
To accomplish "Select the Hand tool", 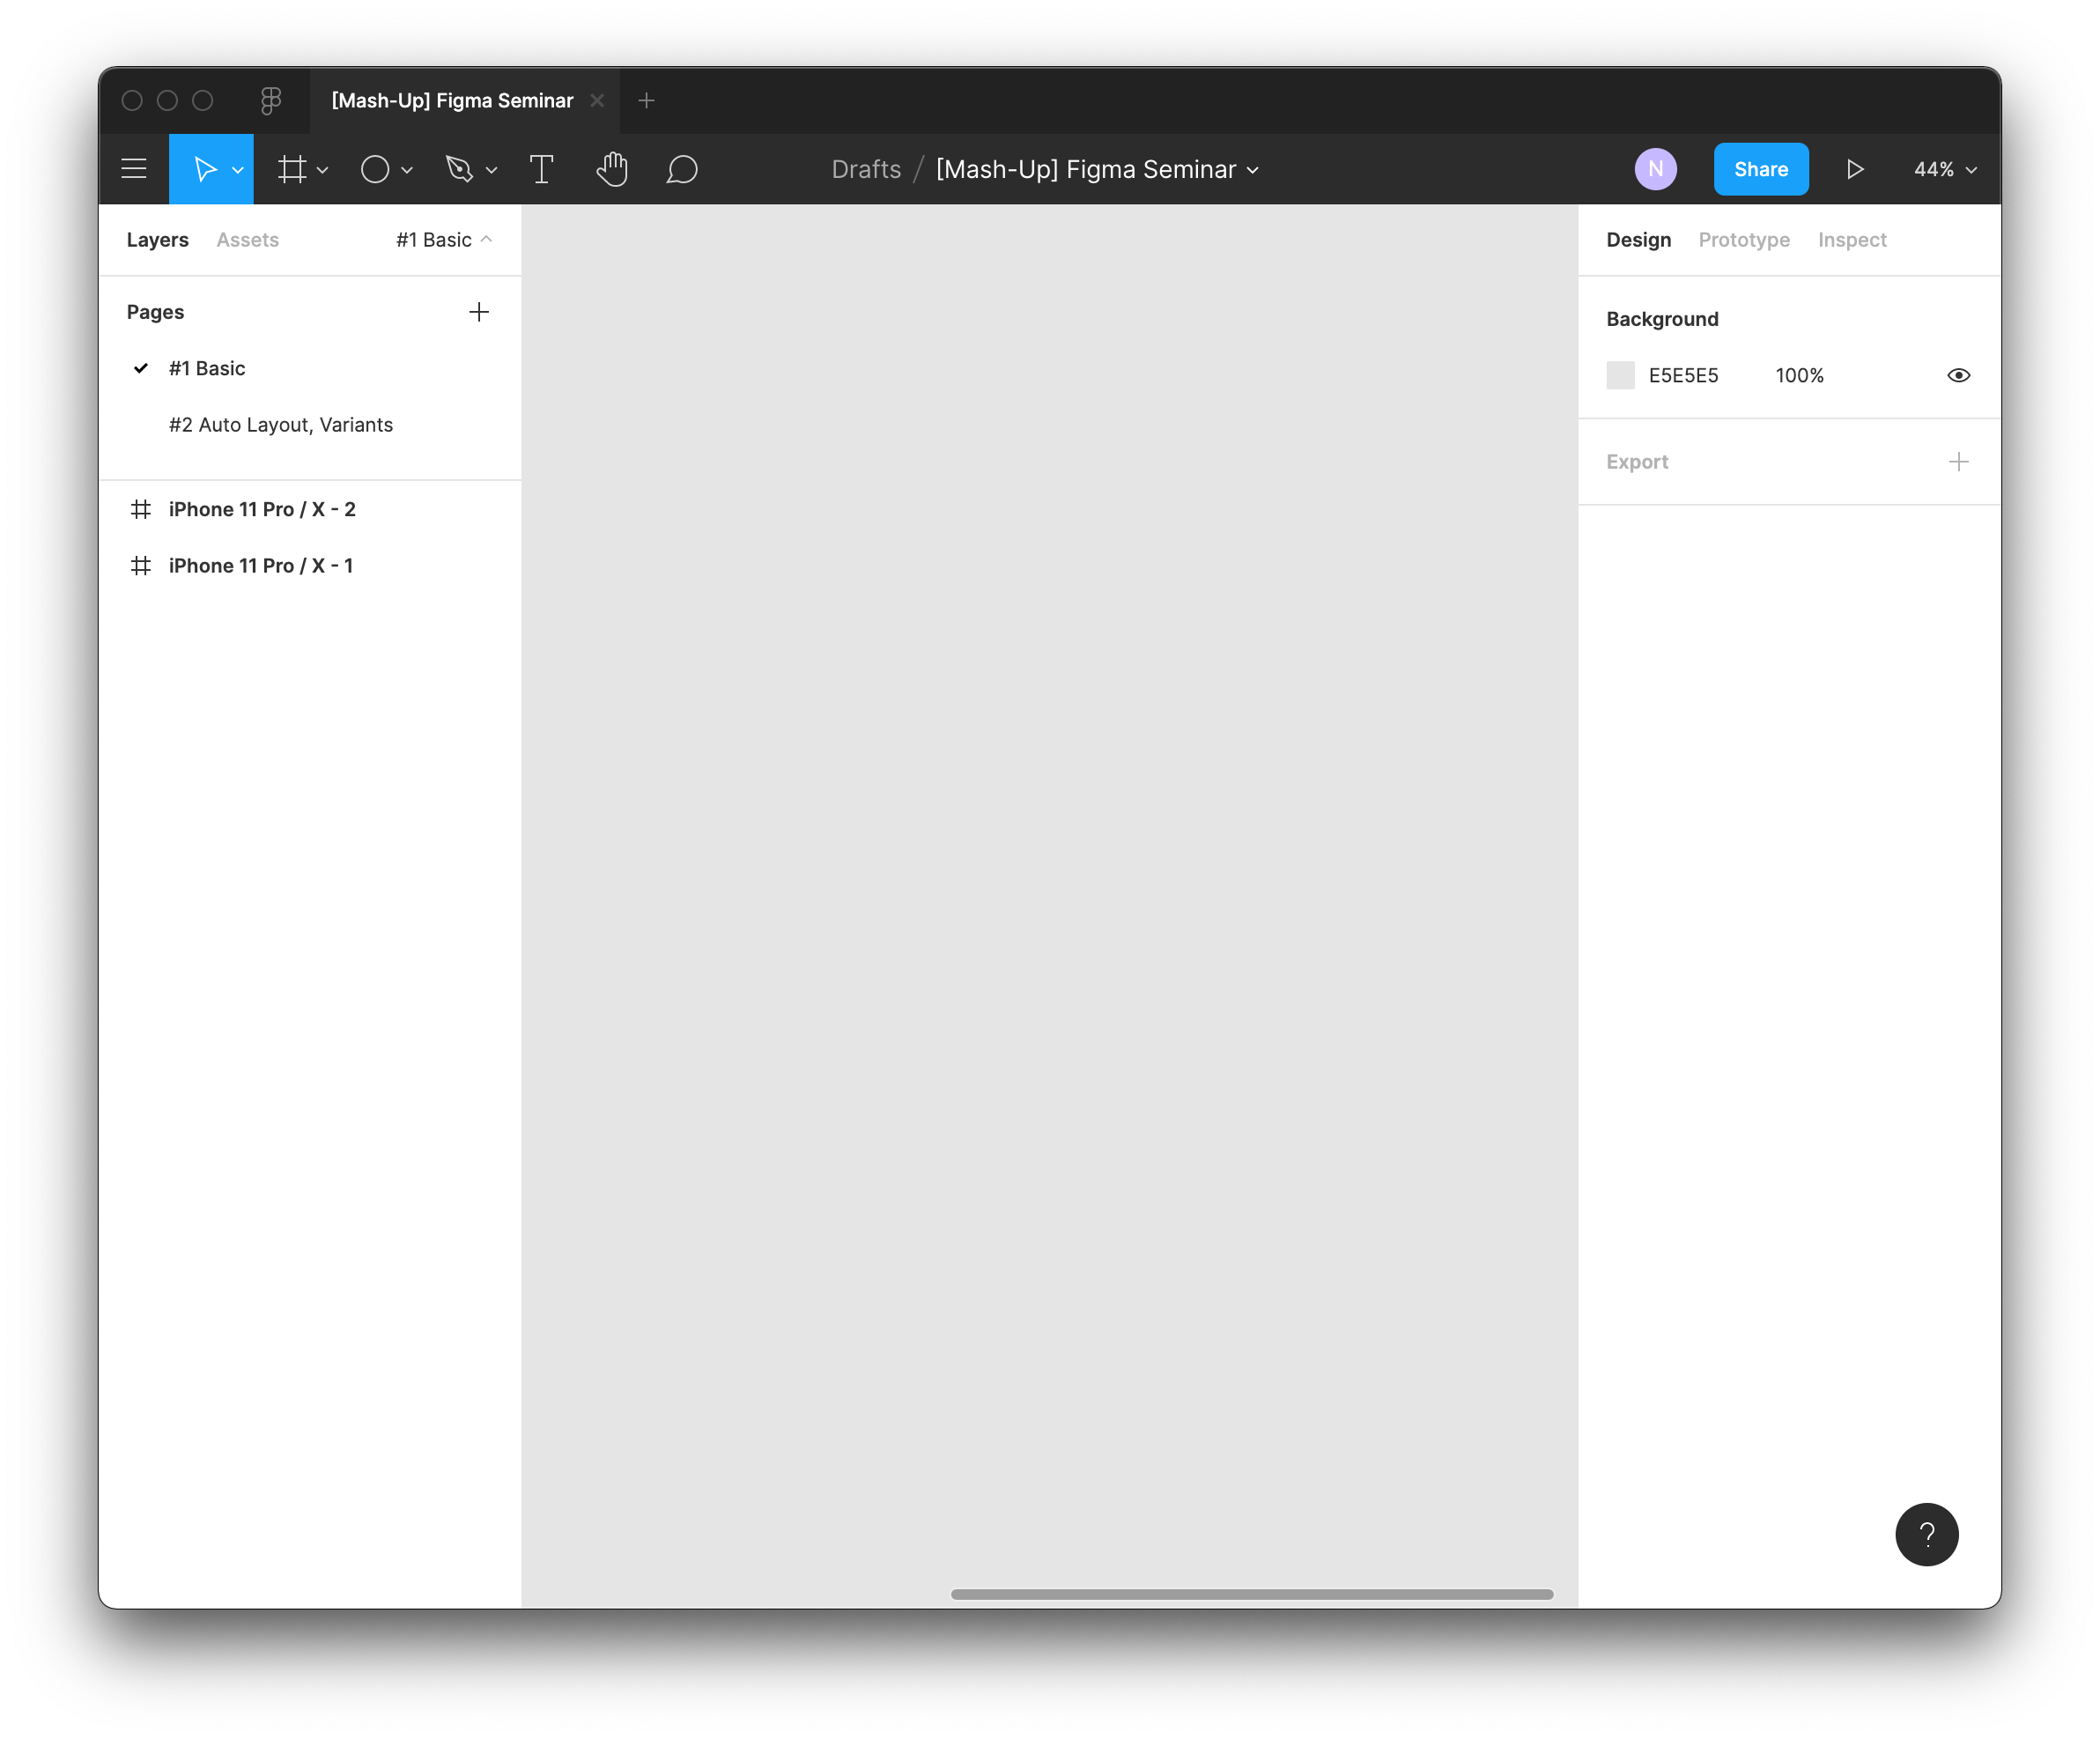I will click(612, 169).
